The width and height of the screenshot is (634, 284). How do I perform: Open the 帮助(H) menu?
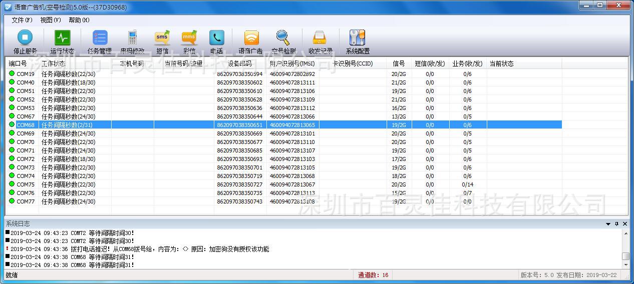(x=79, y=20)
